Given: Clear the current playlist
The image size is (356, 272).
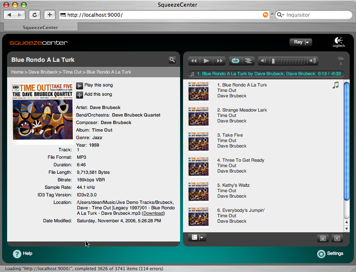Looking at the screenshot, I should click(337, 238).
